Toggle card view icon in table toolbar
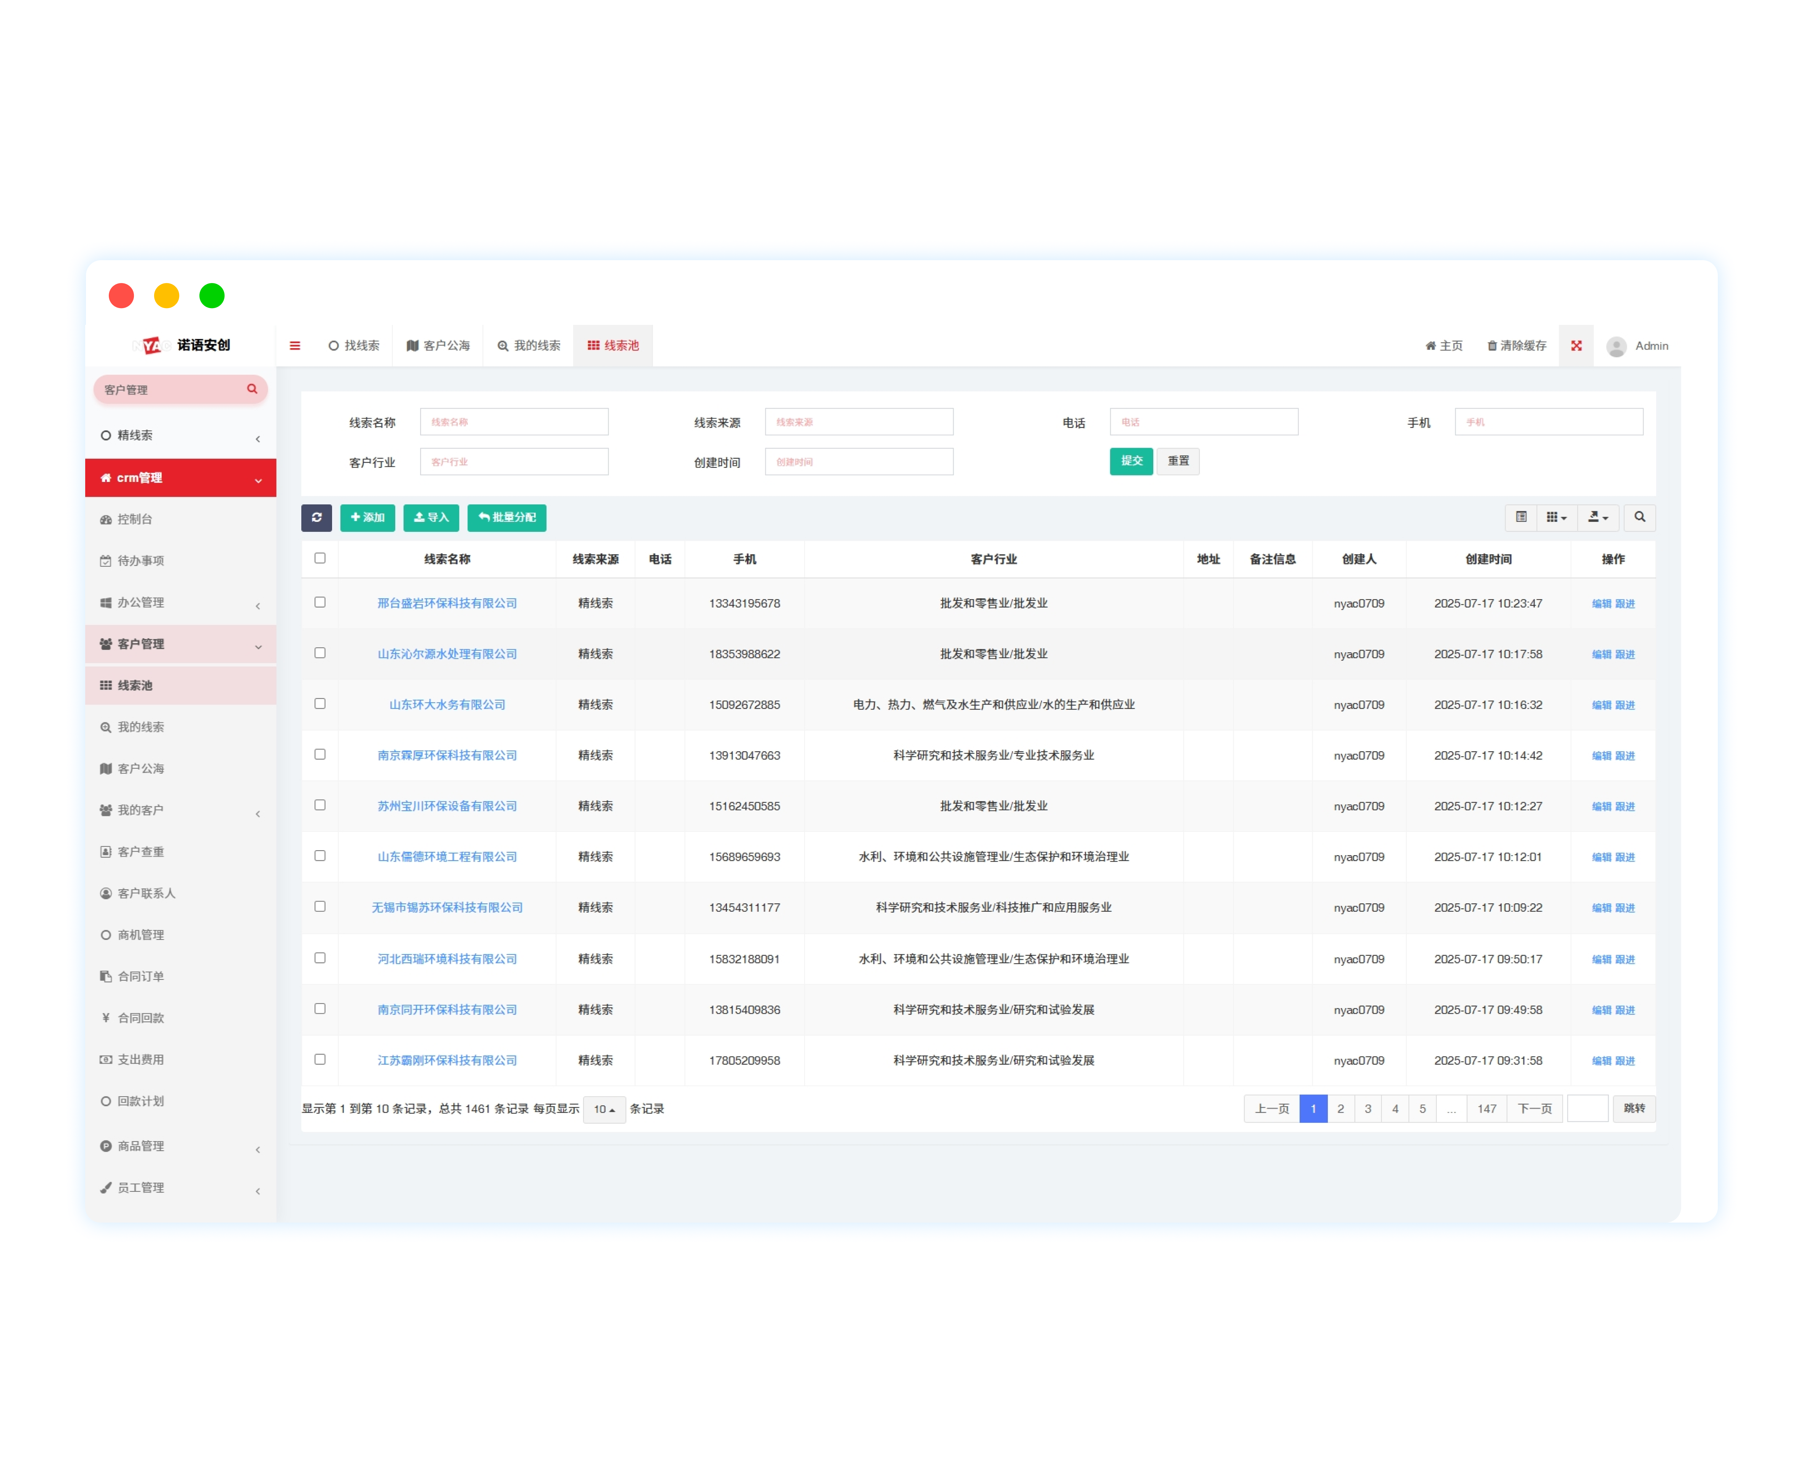 [x=1520, y=517]
